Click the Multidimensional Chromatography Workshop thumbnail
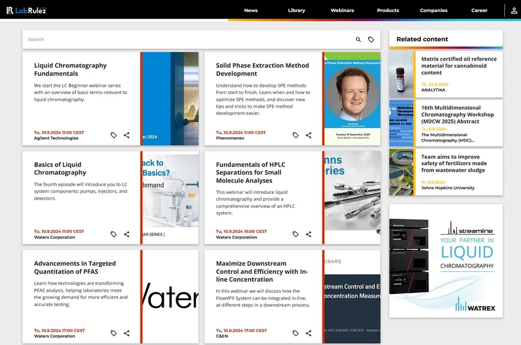 [x=401, y=123]
